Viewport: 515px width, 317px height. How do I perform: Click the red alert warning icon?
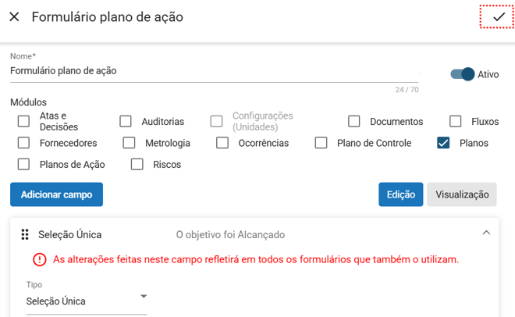pyautogui.click(x=40, y=259)
